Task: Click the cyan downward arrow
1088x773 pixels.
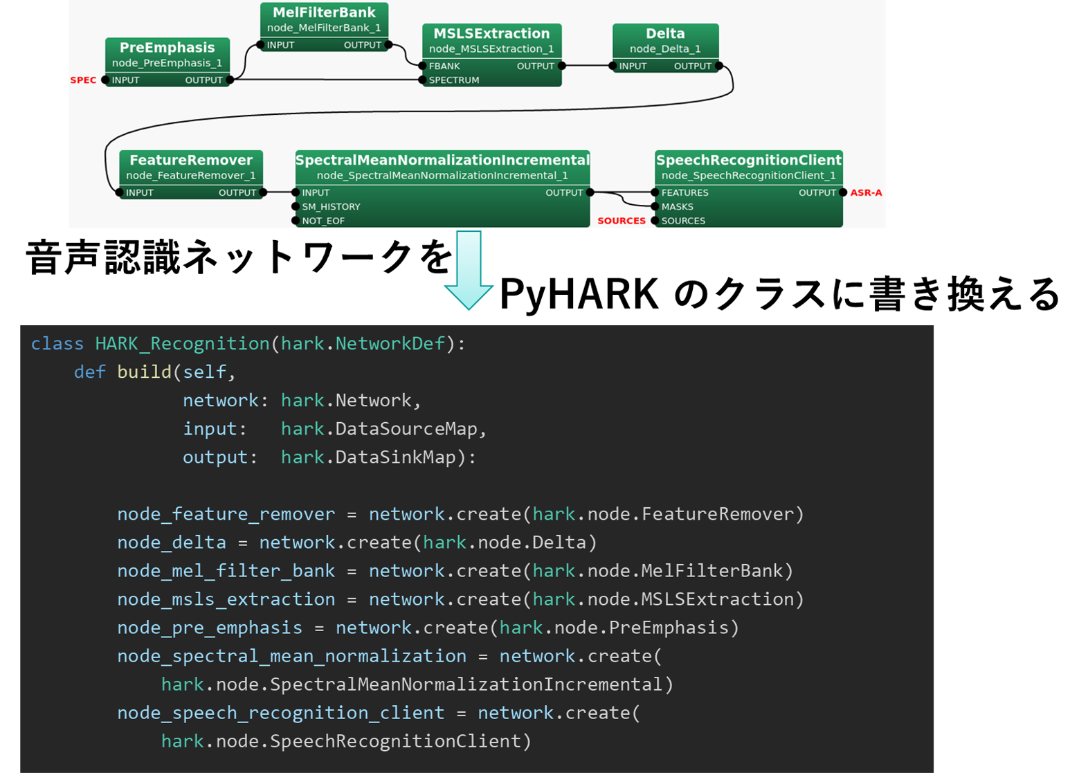Action: [x=469, y=271]
